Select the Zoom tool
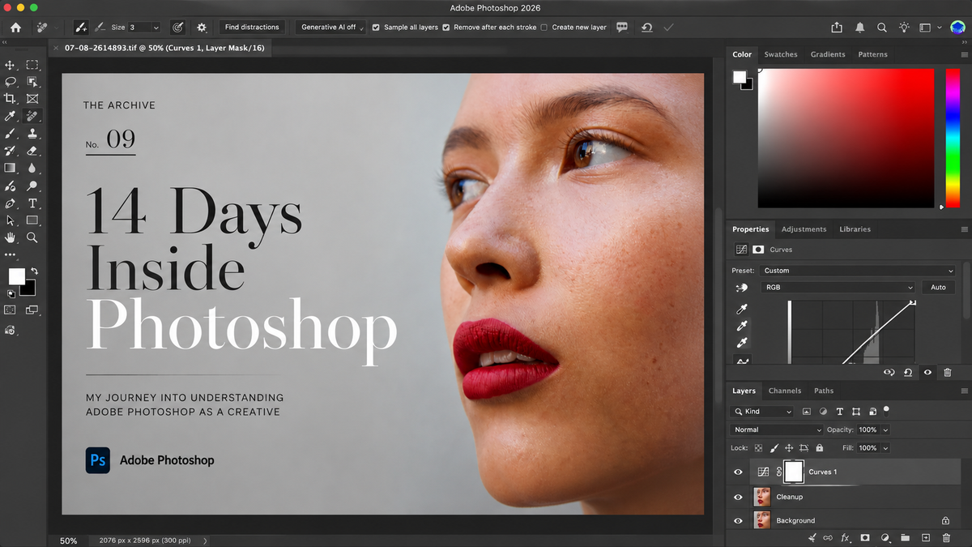The width and height of the screenshot is (972, 547). tap(32, 237)
